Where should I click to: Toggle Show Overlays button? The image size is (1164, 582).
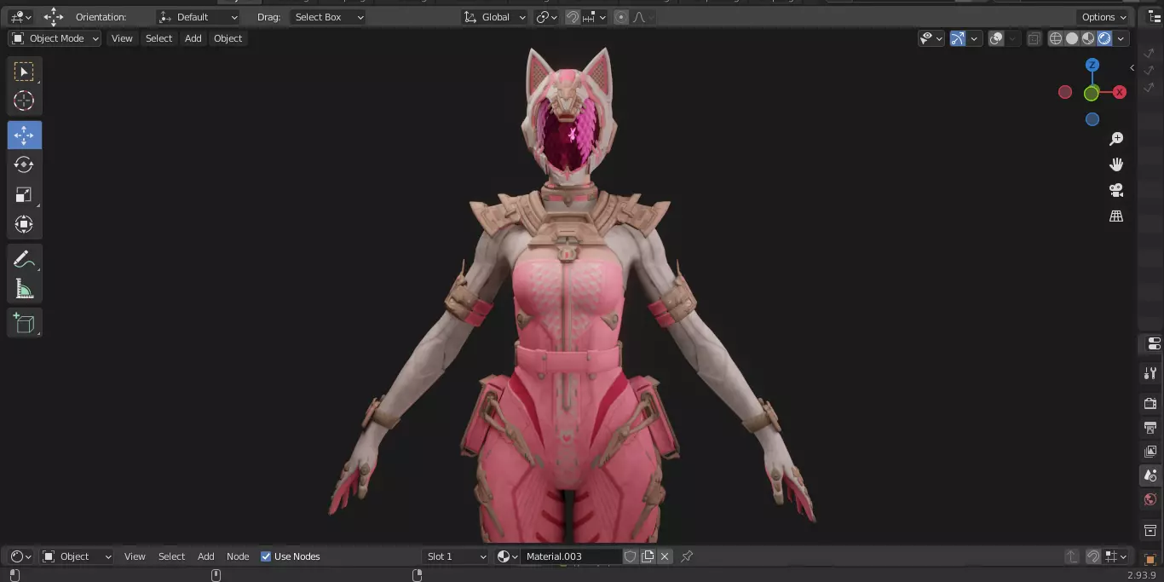(x=996, y=38)
